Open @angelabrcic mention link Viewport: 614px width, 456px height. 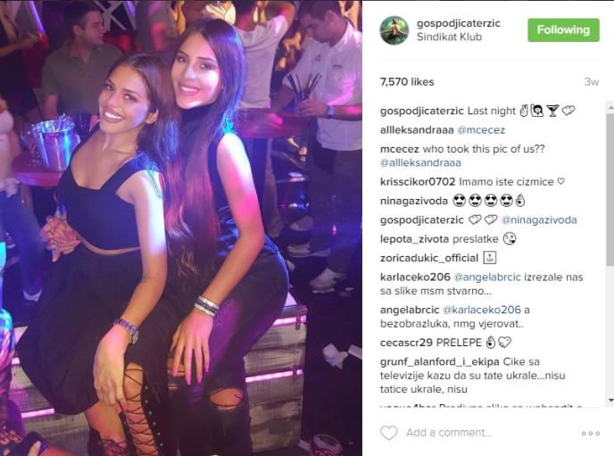coord(487,278)
